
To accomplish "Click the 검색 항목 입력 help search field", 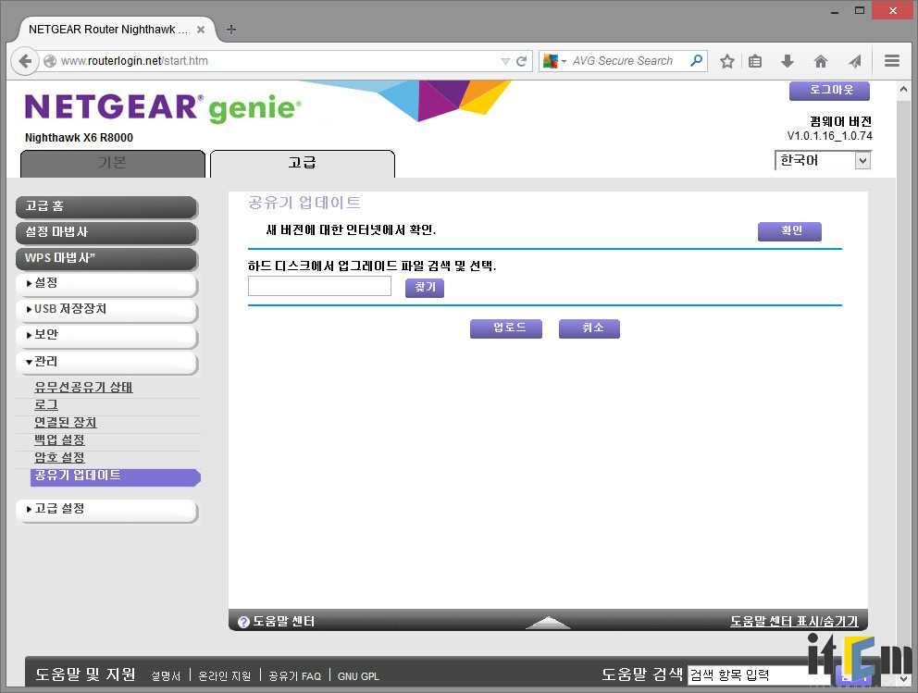I will coord(760,674).
